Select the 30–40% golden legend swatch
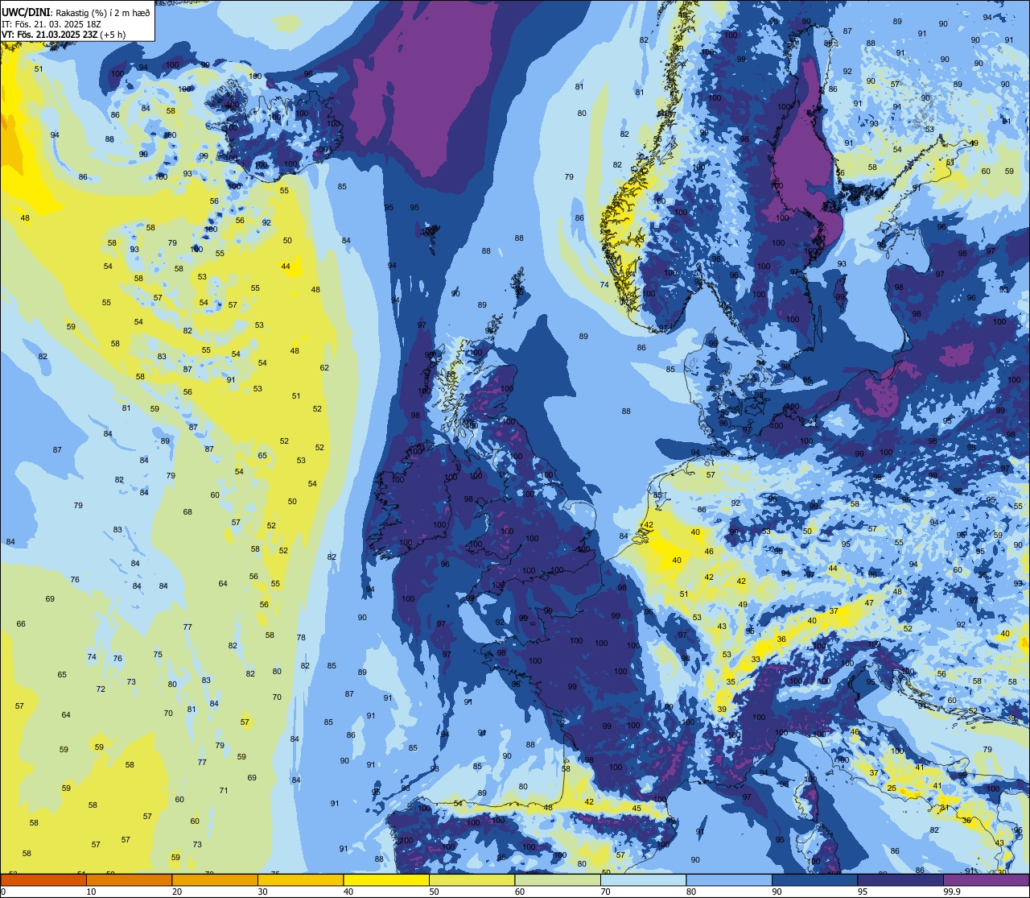 [x=300, y=879]
